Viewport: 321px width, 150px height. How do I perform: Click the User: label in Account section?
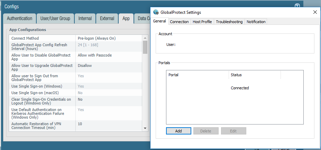(171, 44)
